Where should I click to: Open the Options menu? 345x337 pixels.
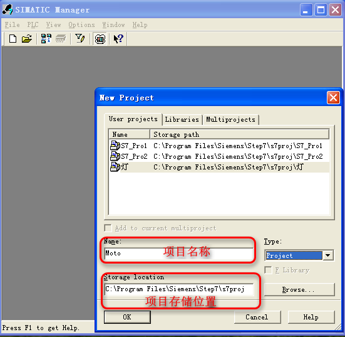pos(81,25)
